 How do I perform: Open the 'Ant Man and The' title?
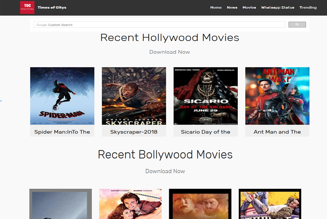click(x=277, y=132)
